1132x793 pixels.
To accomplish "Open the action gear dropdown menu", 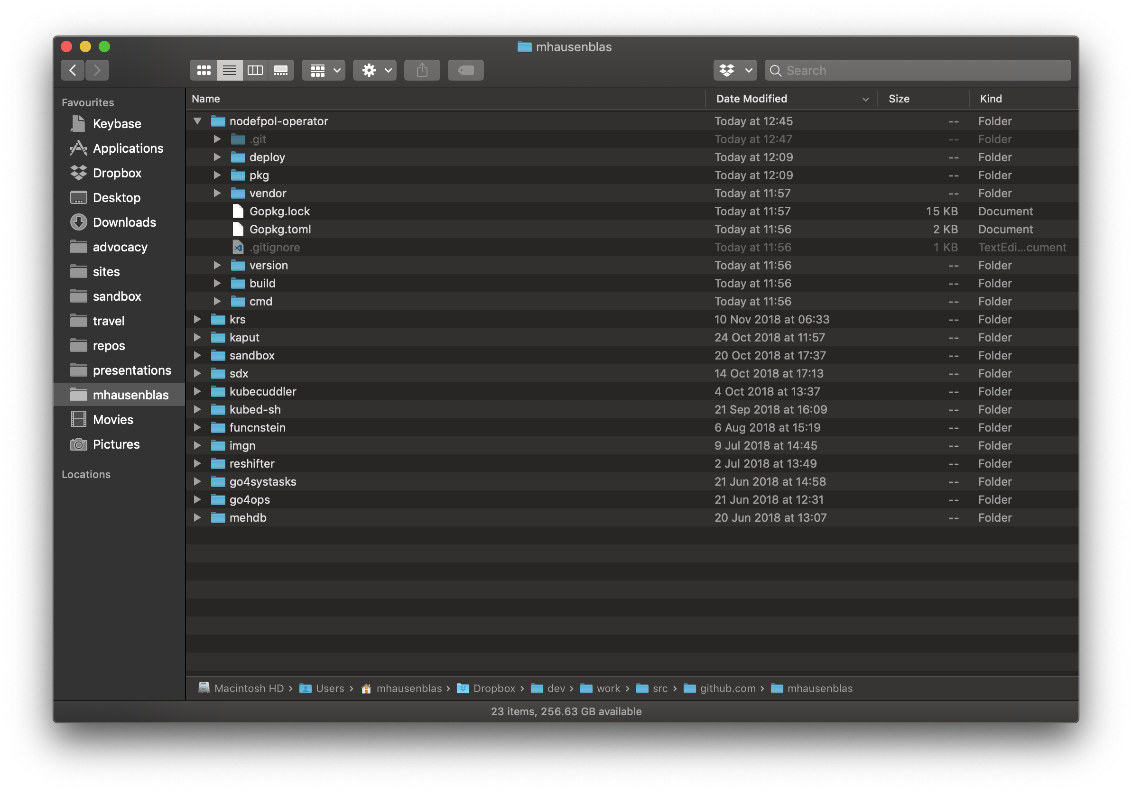I will (x=375, y=71).
